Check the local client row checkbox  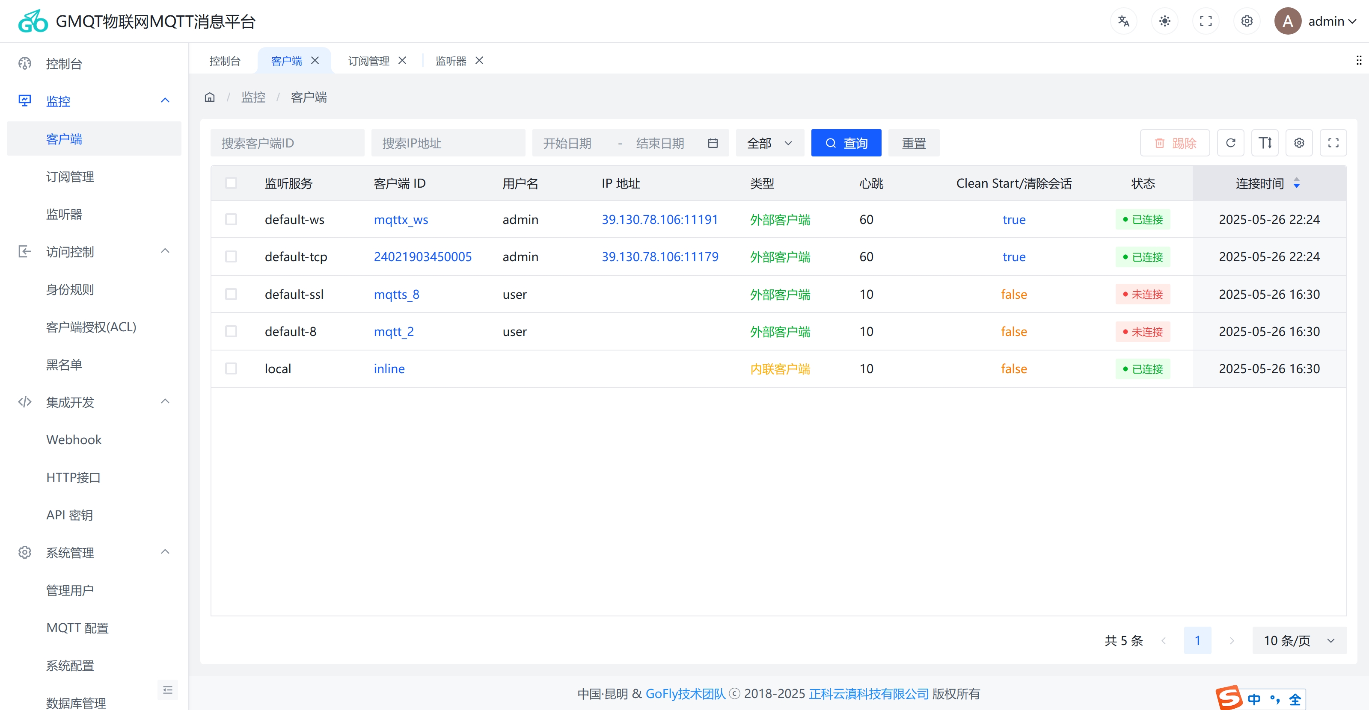231,368
